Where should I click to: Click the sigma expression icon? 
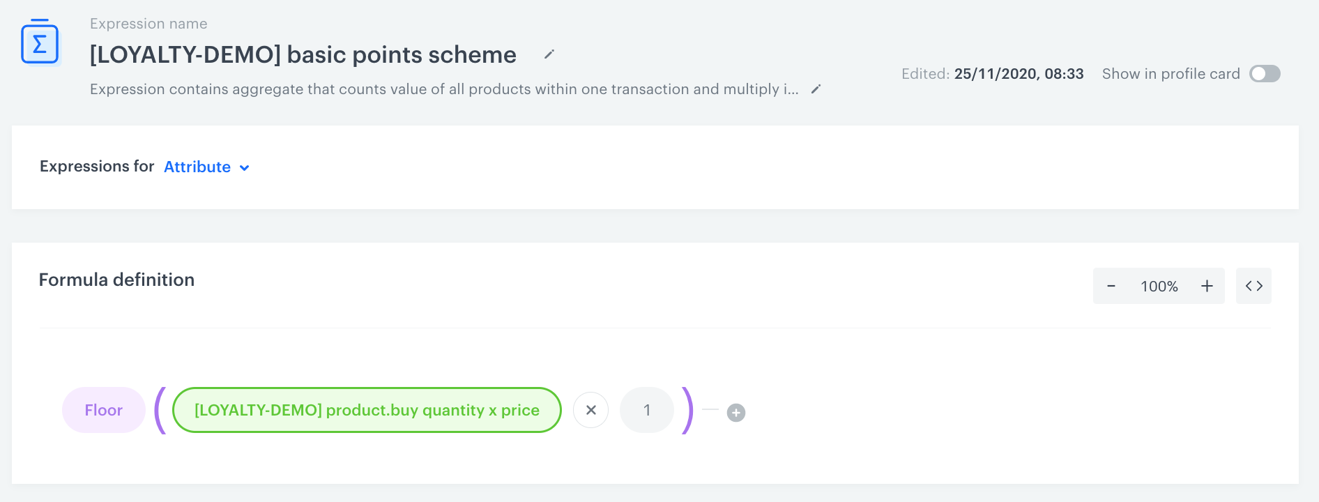tap(40, 43)
